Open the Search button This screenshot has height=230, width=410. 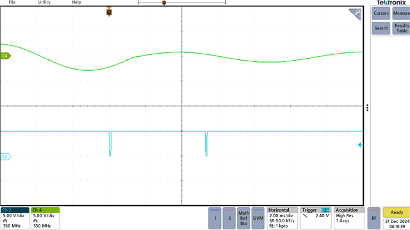point(381,28)
